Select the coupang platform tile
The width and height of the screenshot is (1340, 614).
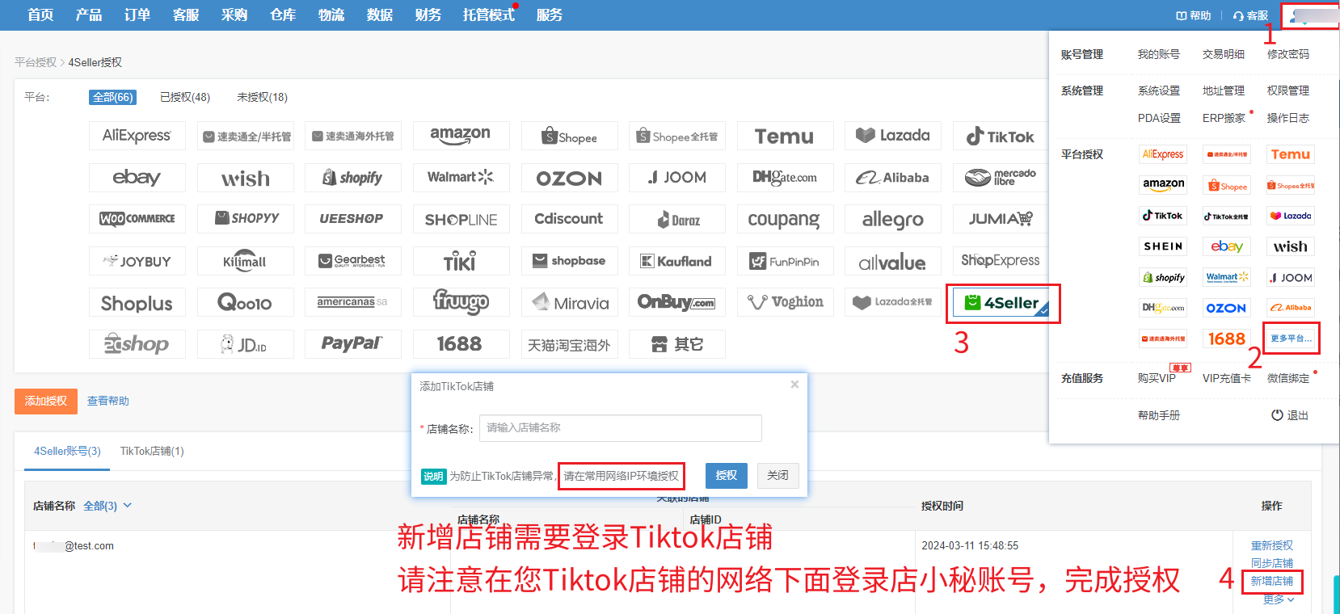click(x=785, y=219)
